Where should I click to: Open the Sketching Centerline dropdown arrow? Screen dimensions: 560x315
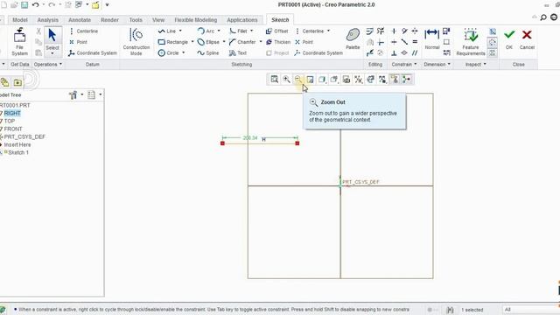[x=329, y=31]
